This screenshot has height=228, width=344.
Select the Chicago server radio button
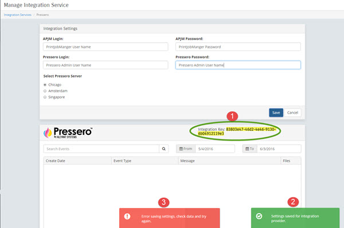coord(45,85)
